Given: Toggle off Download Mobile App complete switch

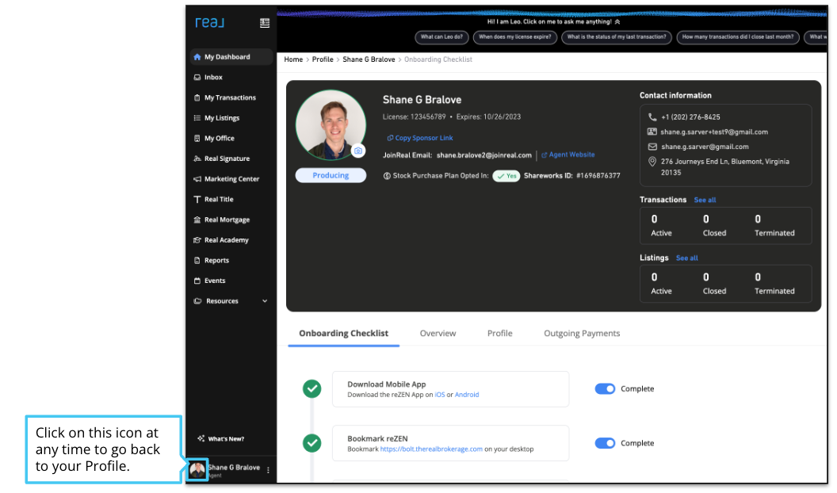Looking at the screenshot, I should [x=605, y=389].
